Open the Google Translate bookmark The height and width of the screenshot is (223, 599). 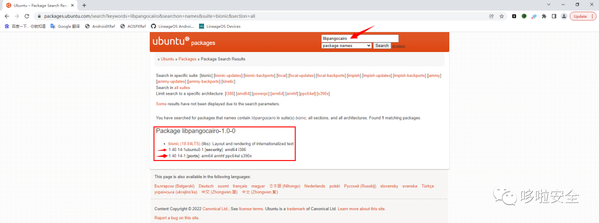click(x=65, y=27)
